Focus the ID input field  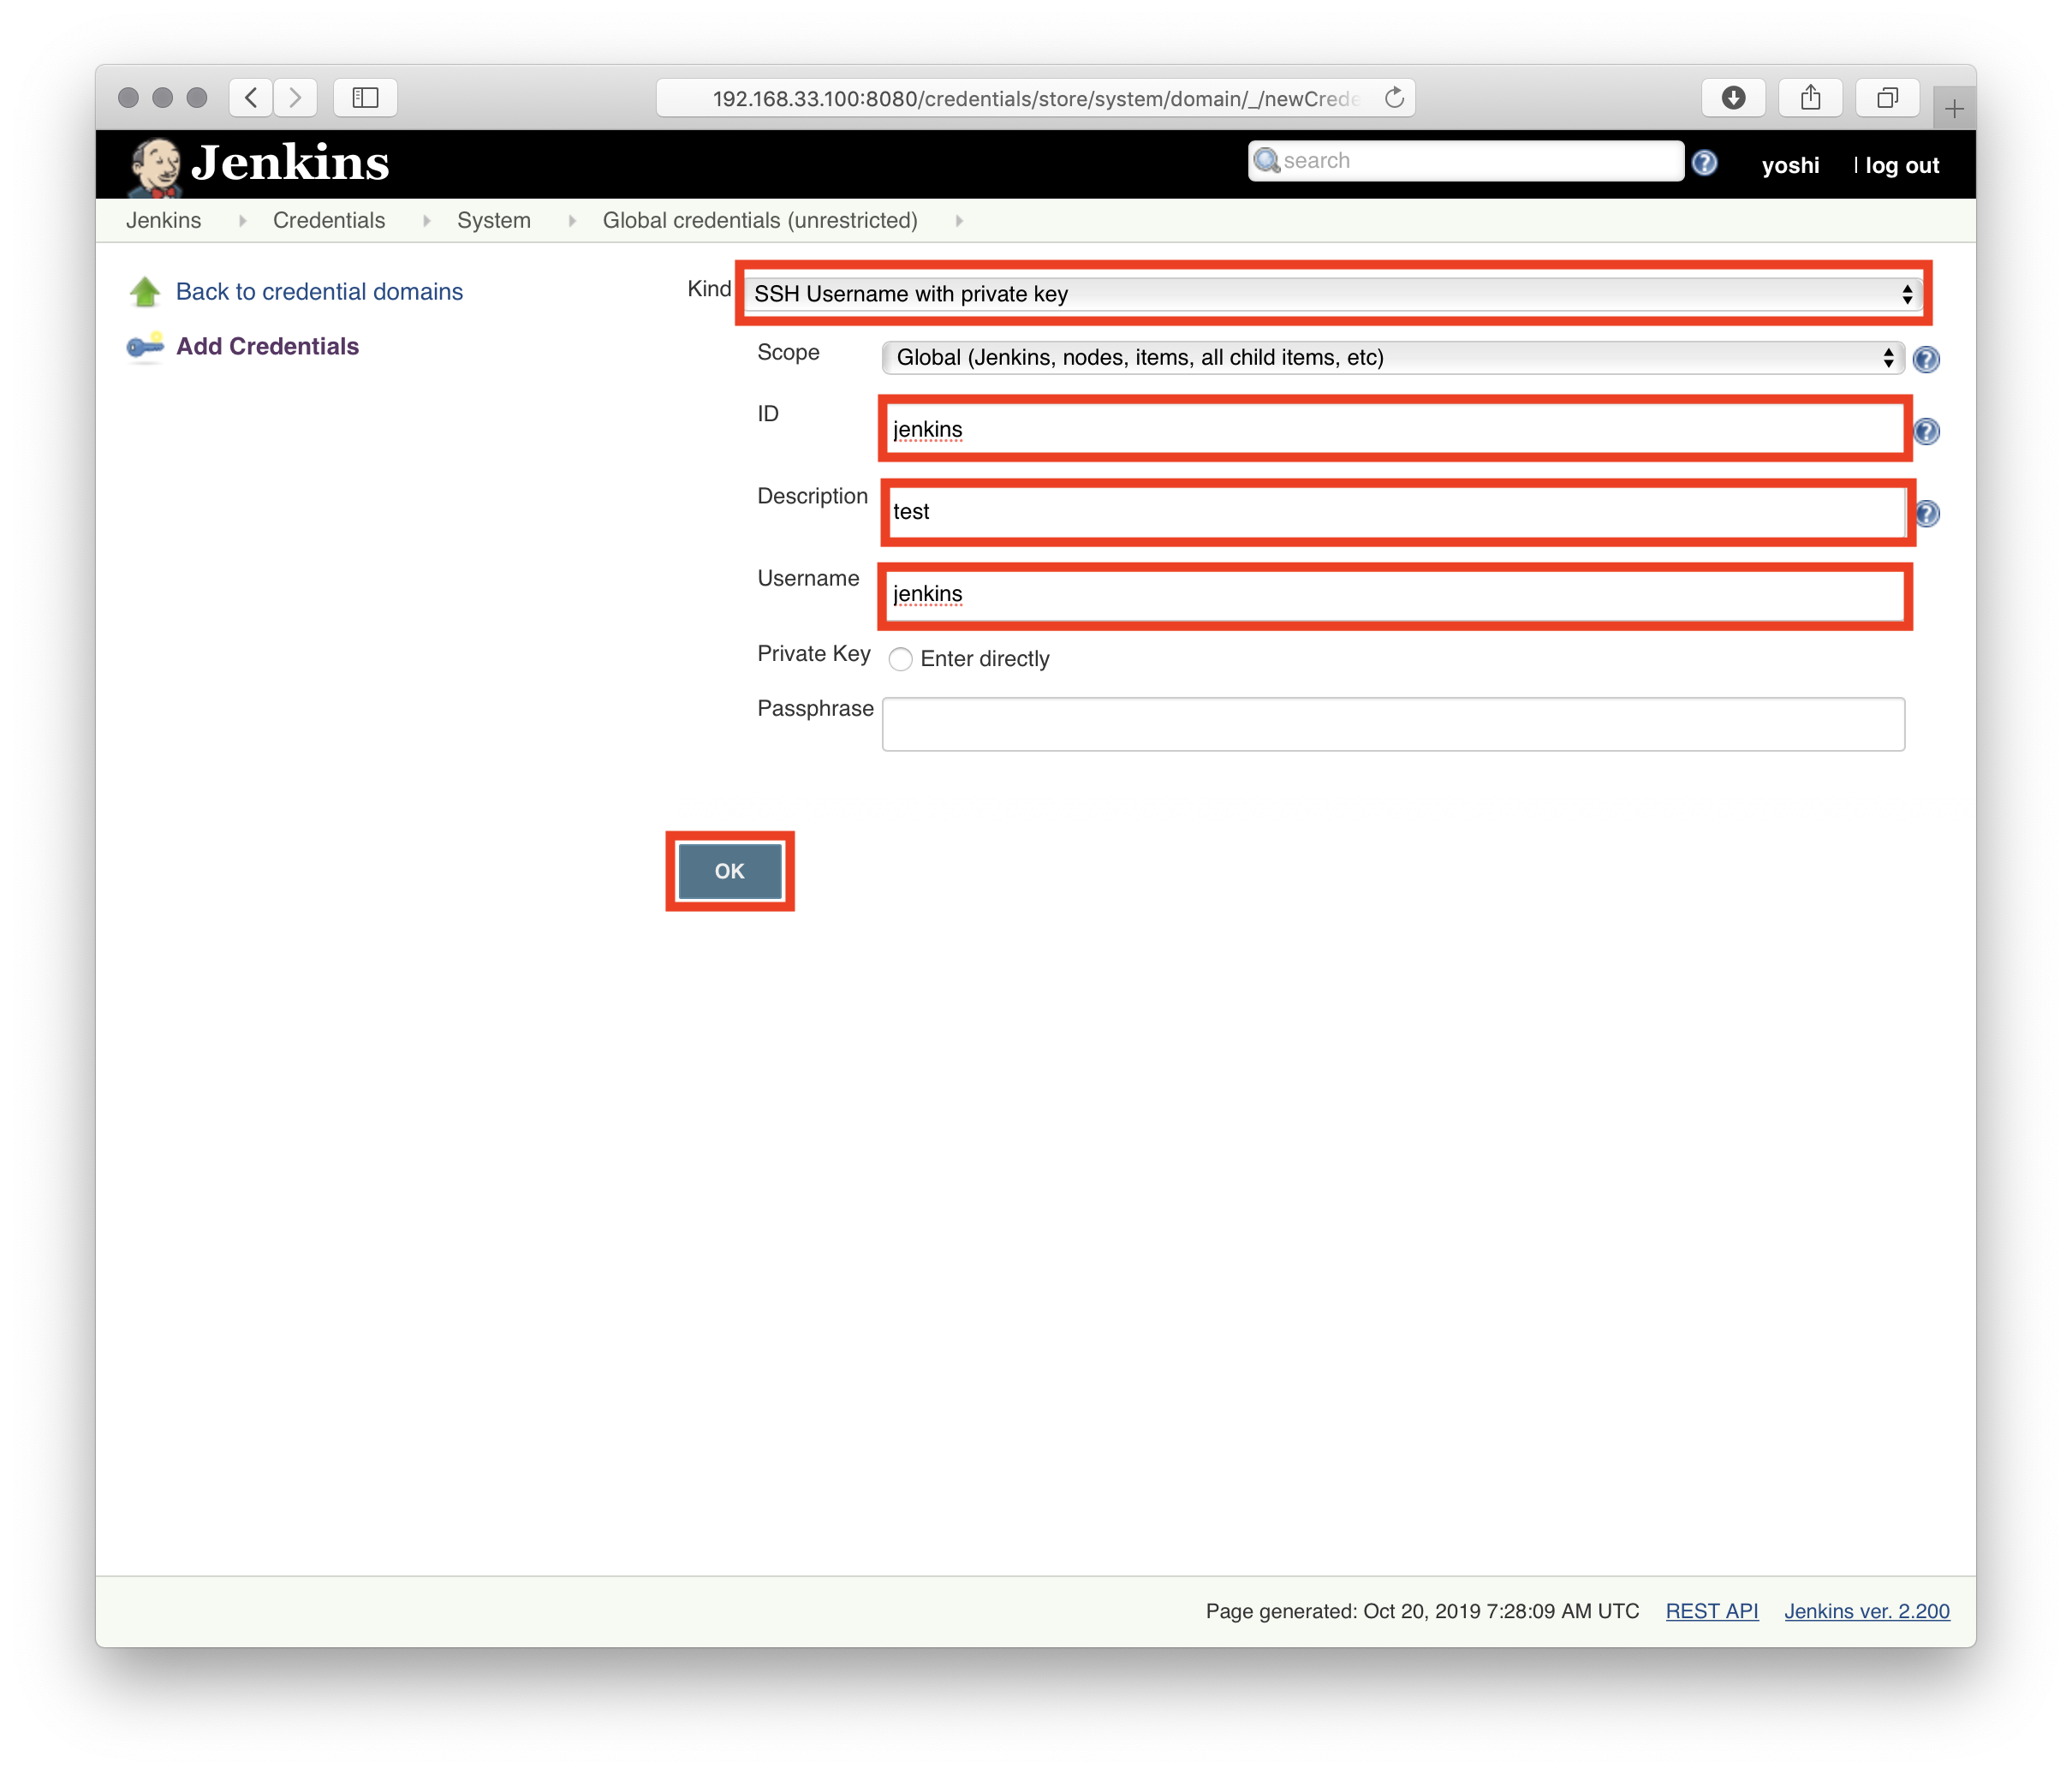click(1395, 429)
